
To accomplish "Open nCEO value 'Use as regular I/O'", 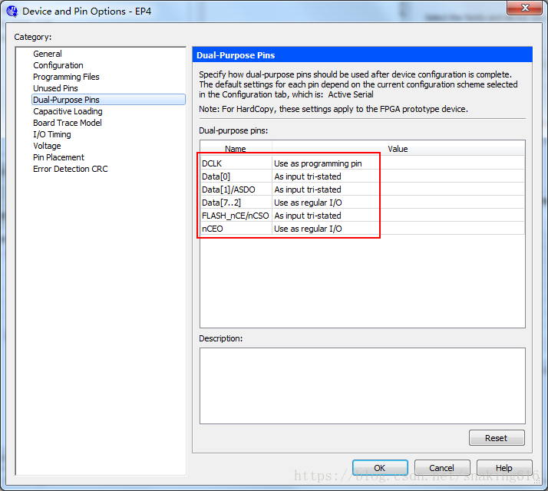I will click(x=398, y=228).
